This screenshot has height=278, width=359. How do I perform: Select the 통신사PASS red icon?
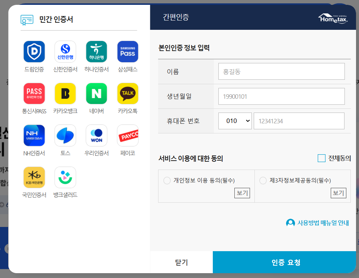click(34, 94)
